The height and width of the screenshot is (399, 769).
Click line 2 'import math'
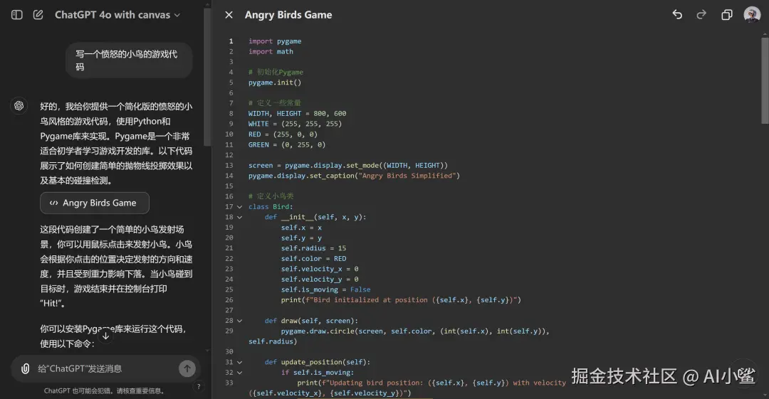tap(271, 51)
